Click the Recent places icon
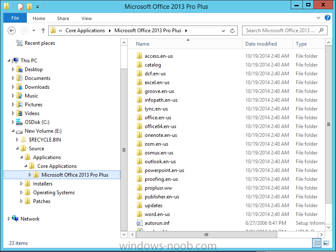Image resolution: width=336 pixels, height=252 pixels. click(x=19, y=43)
